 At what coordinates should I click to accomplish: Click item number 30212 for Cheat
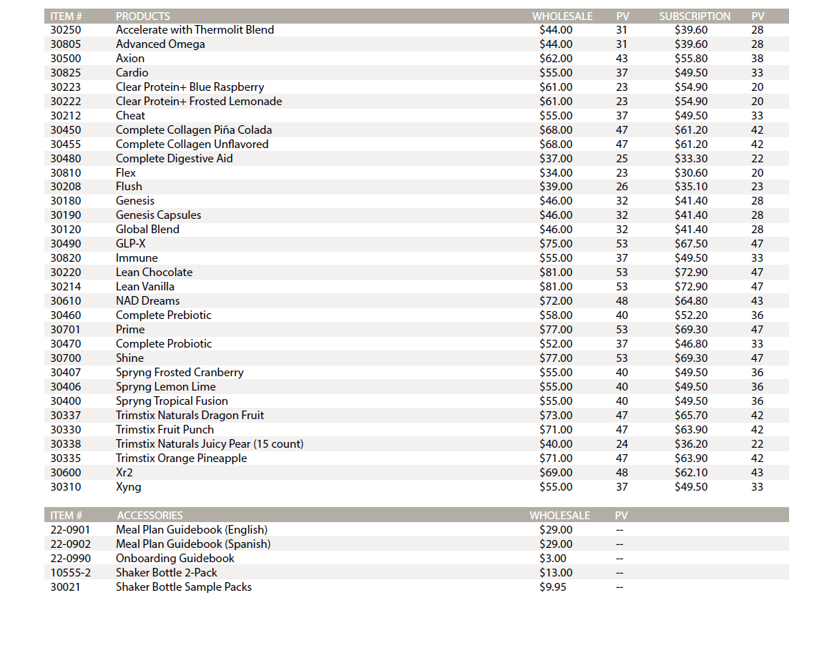(66, 115)
